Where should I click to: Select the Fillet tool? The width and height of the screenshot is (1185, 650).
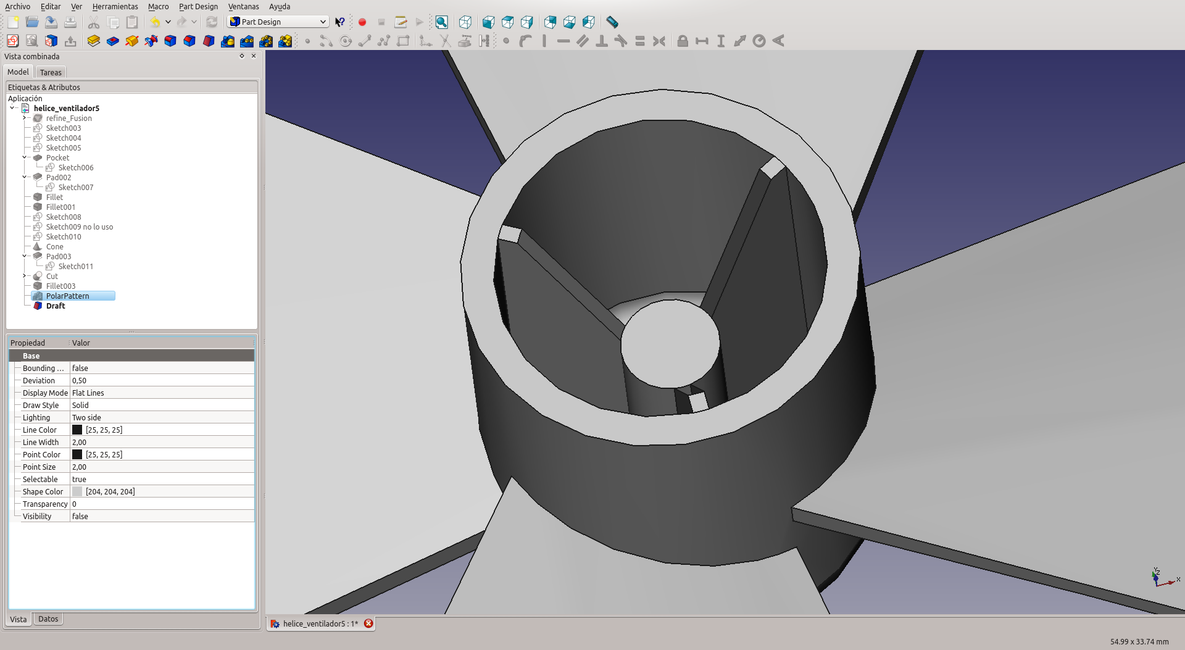coord(170,41)
